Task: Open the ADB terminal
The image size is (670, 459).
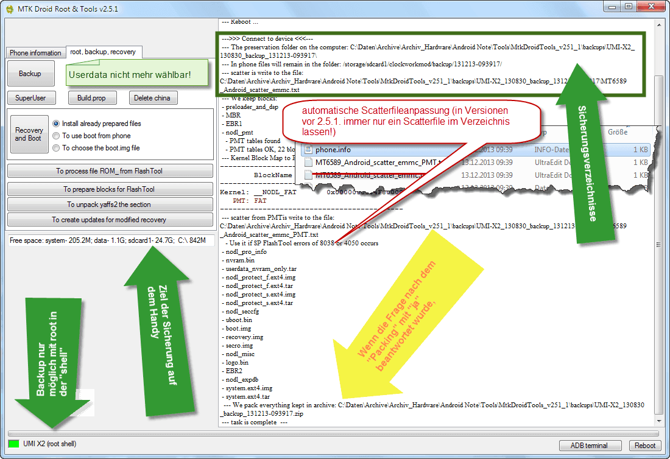Action: click(x=590, y=446)
